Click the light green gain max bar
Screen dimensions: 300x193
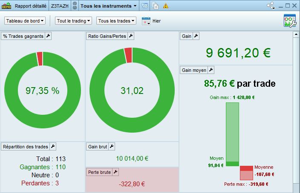click(x=233, y=132)
